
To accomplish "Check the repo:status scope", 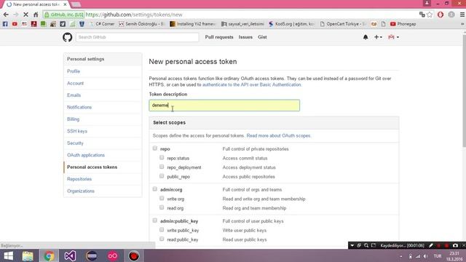I will point(162,157).
